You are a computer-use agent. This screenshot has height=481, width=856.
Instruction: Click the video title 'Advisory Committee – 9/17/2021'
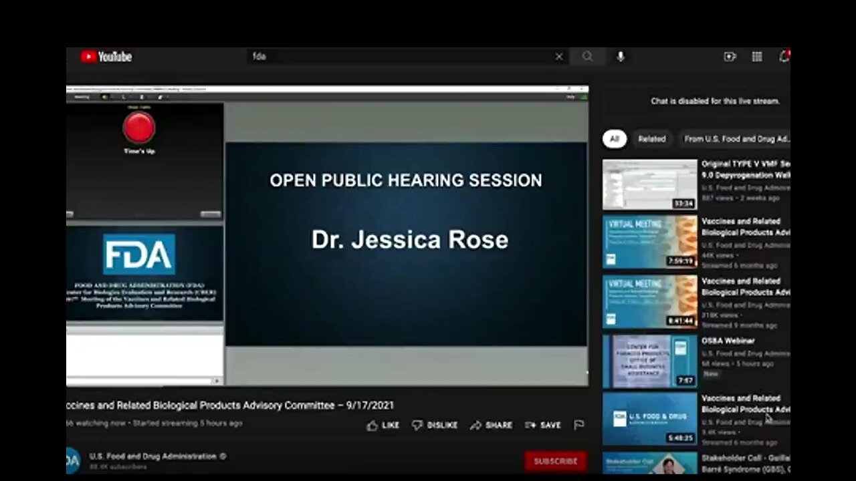[230, 406]
